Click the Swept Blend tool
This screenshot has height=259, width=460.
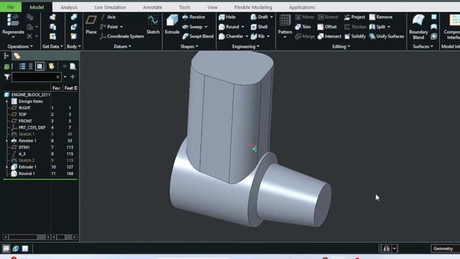click(x=198, y=37)
